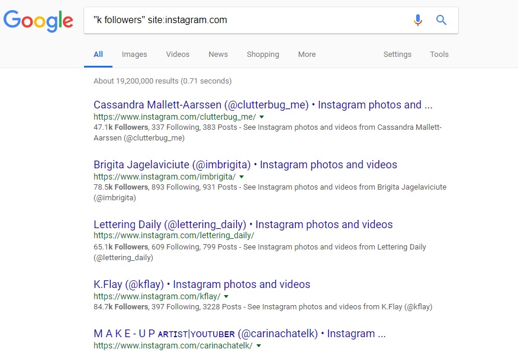The image size is (518, 352).
Task: Click the "84.7k Followers" snippet text
Action: [121, 307]
